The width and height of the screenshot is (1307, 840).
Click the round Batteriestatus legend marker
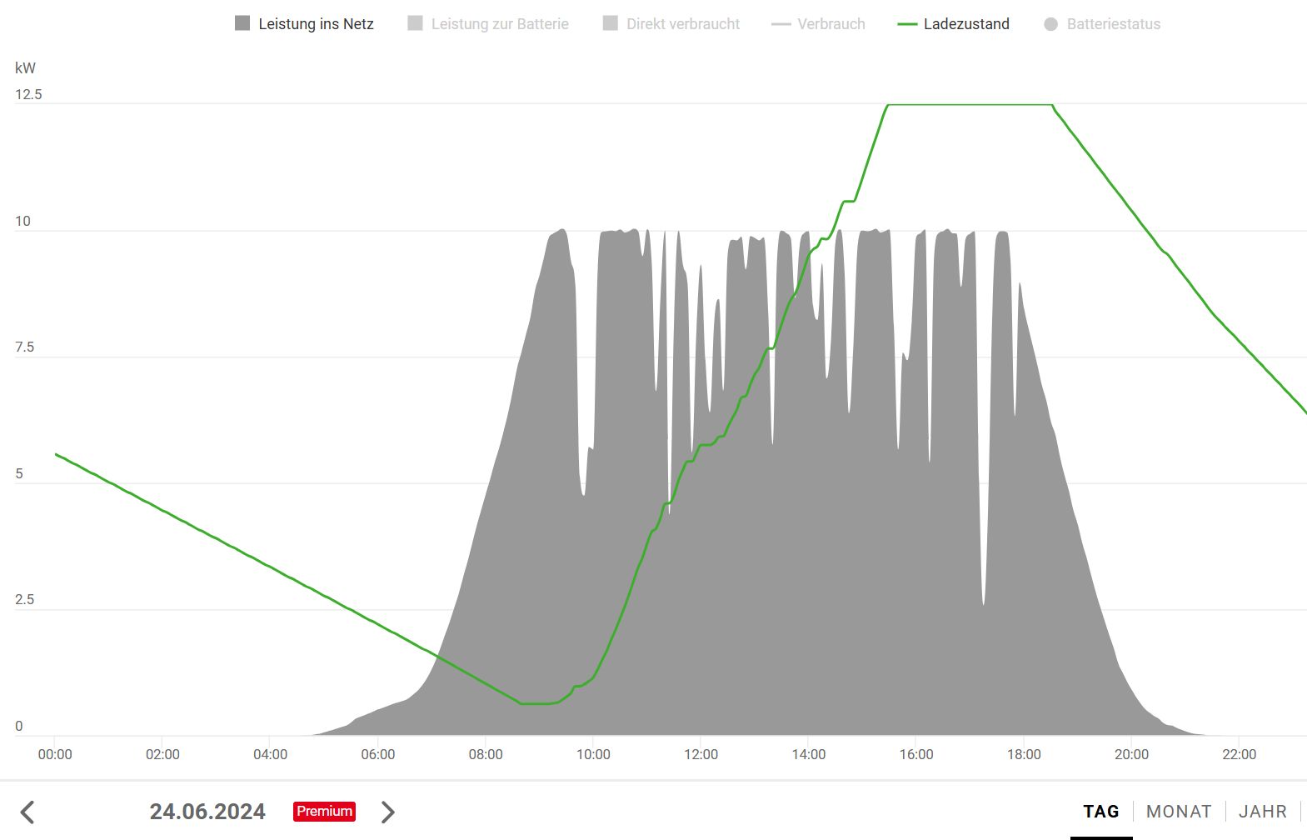pos(1051,24)
